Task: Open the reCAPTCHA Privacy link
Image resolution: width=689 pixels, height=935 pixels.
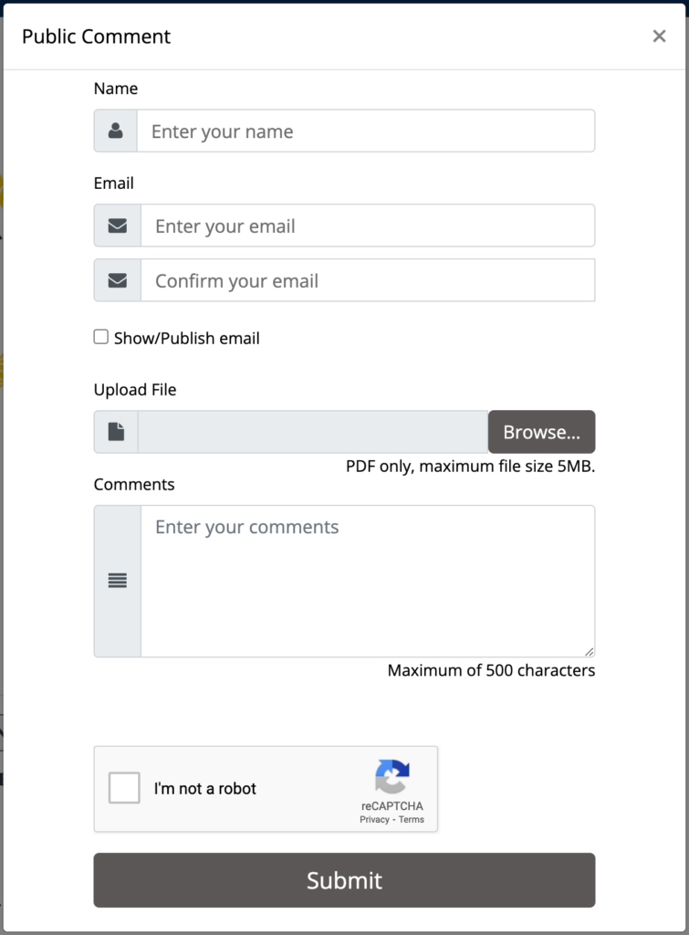Action: [374, 819]
